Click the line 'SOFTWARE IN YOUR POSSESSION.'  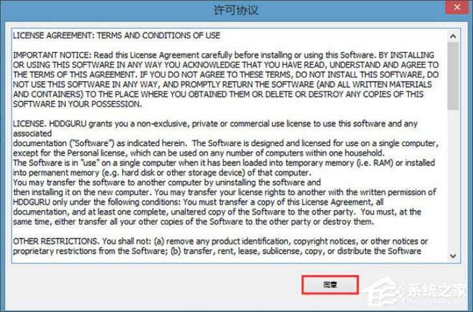pyautogui.click(x=77, y=104)
